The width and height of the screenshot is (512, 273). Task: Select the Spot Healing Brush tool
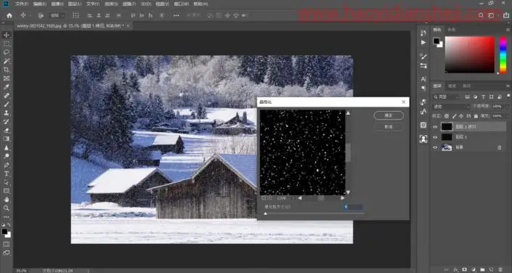pos(7,96)
